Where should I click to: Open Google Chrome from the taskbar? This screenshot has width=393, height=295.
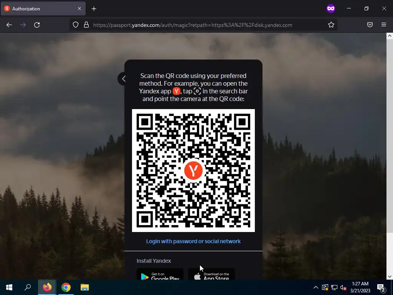66,287
